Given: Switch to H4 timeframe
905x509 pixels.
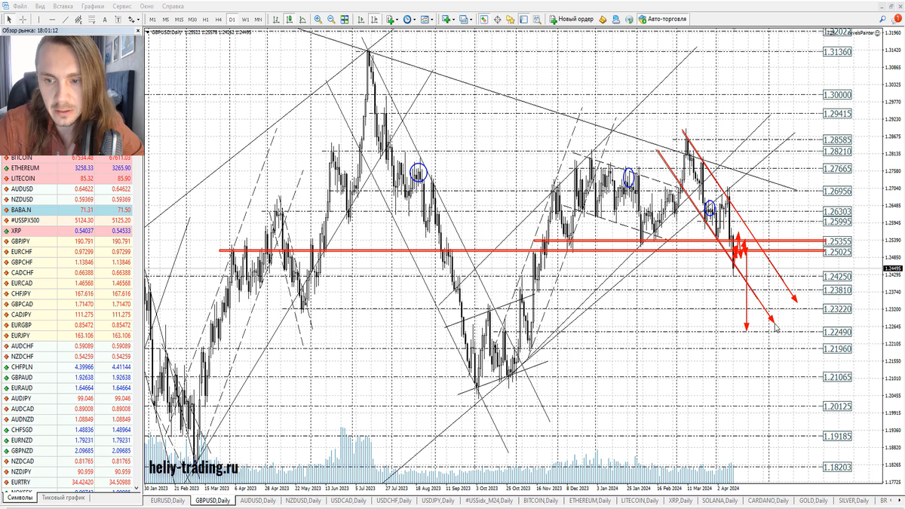Looking at the screenshot, I should coord(218,19).
